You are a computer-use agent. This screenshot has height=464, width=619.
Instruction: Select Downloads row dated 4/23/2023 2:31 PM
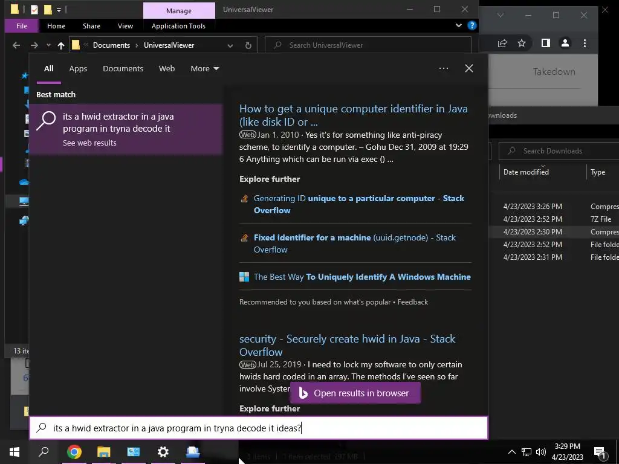[x=554, y=257]
